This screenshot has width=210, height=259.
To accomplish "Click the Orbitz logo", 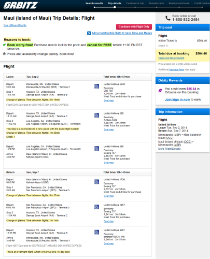I will point(21,5).
